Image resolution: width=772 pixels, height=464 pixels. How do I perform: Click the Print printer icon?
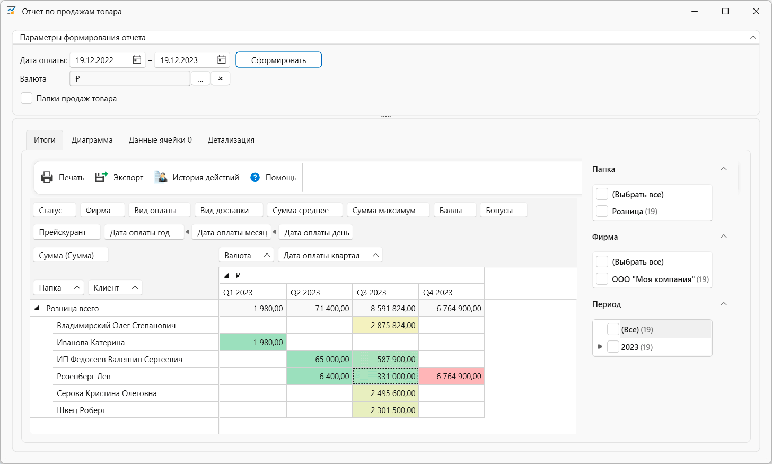click(47, 178)
